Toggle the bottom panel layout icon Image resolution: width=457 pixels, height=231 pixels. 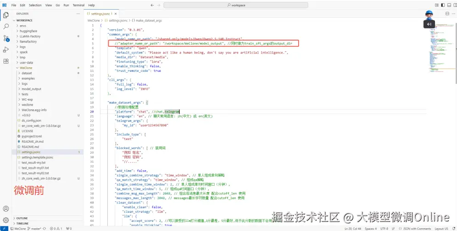pos(449,5)
